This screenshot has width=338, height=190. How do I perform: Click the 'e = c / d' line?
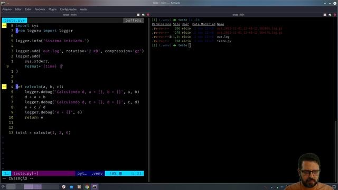(x=35, y=107)
